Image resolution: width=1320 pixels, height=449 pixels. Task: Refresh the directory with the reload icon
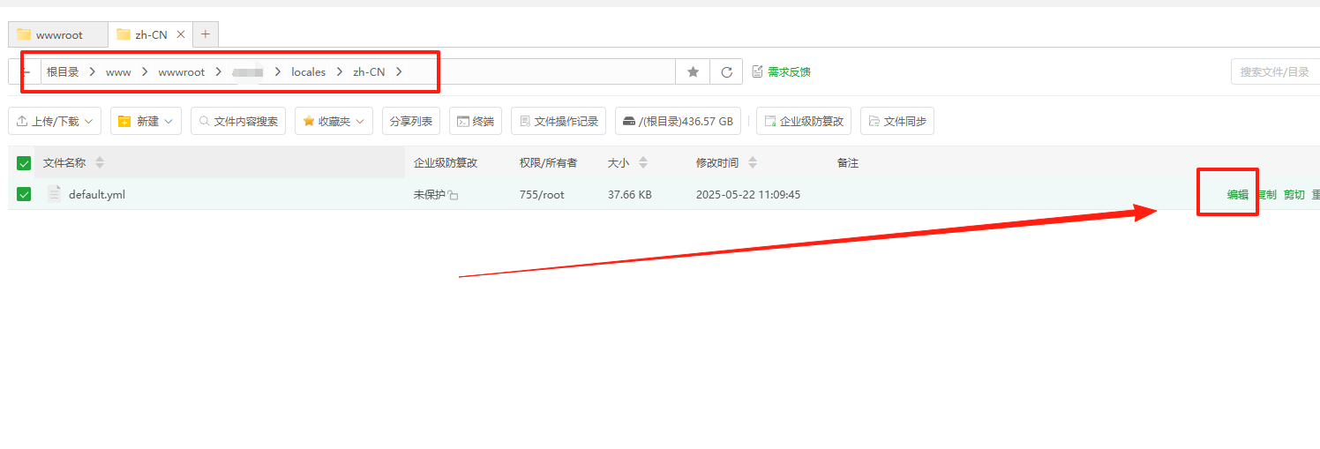pyautogui.click(x=726, y=72)
